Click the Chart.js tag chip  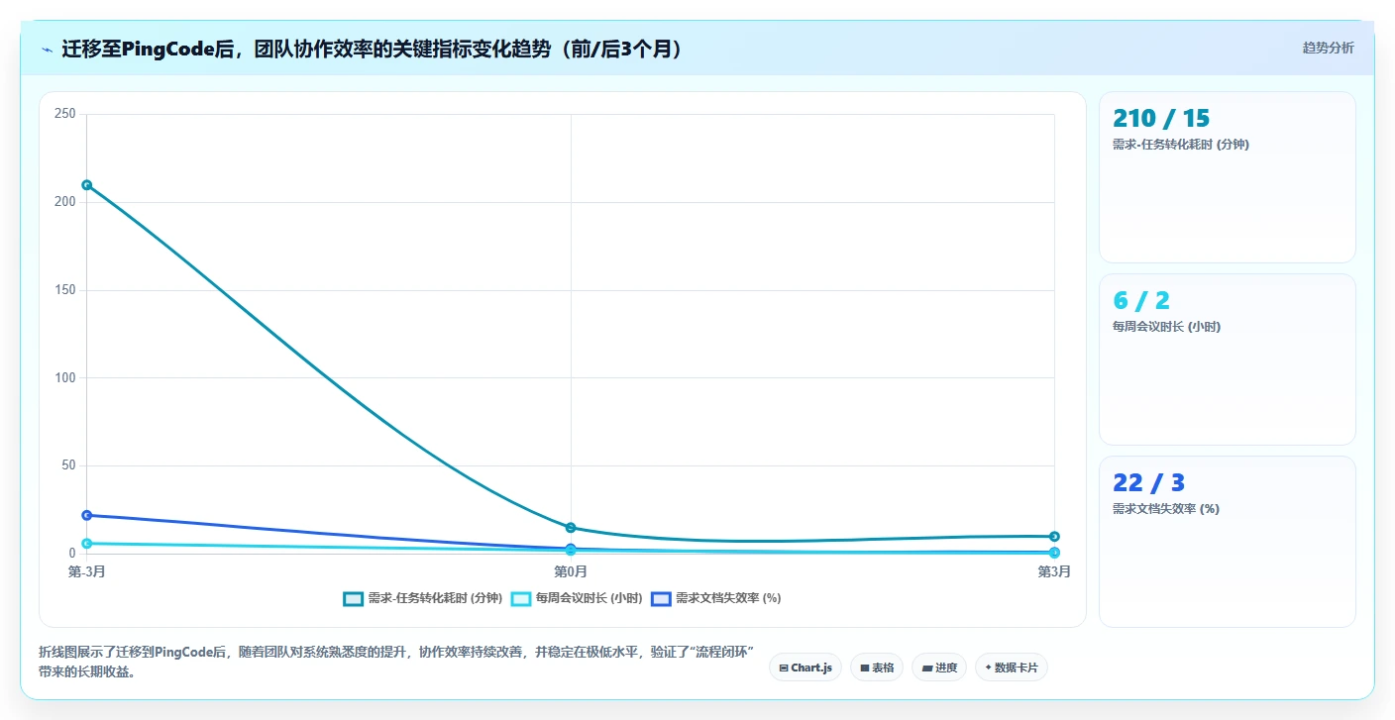tap(805, 668)
